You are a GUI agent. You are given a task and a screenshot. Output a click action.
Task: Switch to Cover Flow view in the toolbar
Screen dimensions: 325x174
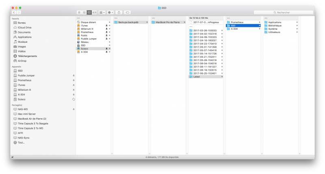(94, 13)
